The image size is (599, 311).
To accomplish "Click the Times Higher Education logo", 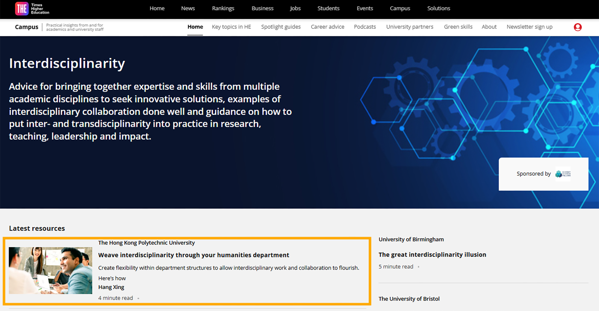I will (32, 9).
